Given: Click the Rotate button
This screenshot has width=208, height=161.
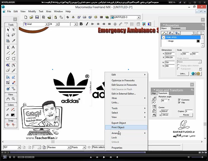Looking at the screenshot, I should click(x=186, y=115).
